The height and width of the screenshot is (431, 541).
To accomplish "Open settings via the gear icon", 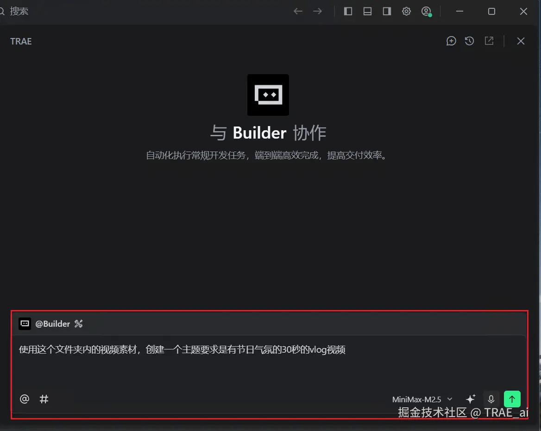I will point(406,12).
